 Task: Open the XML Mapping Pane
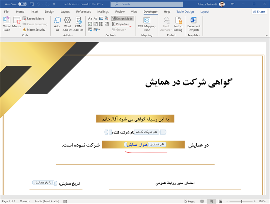tap(146, 23)
